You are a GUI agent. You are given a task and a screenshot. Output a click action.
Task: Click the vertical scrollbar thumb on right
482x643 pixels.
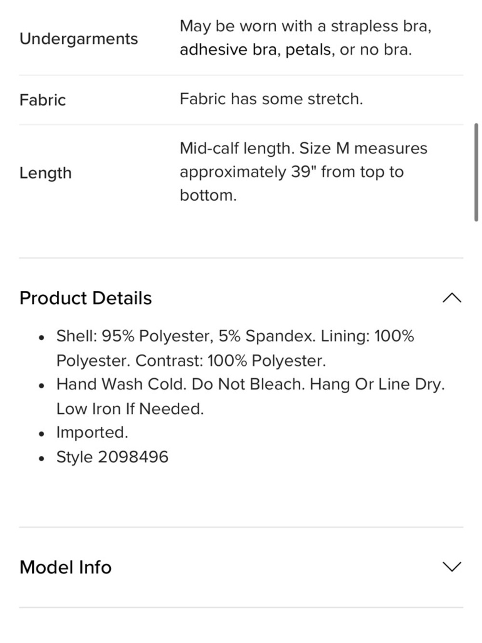(x=476, y=172)
